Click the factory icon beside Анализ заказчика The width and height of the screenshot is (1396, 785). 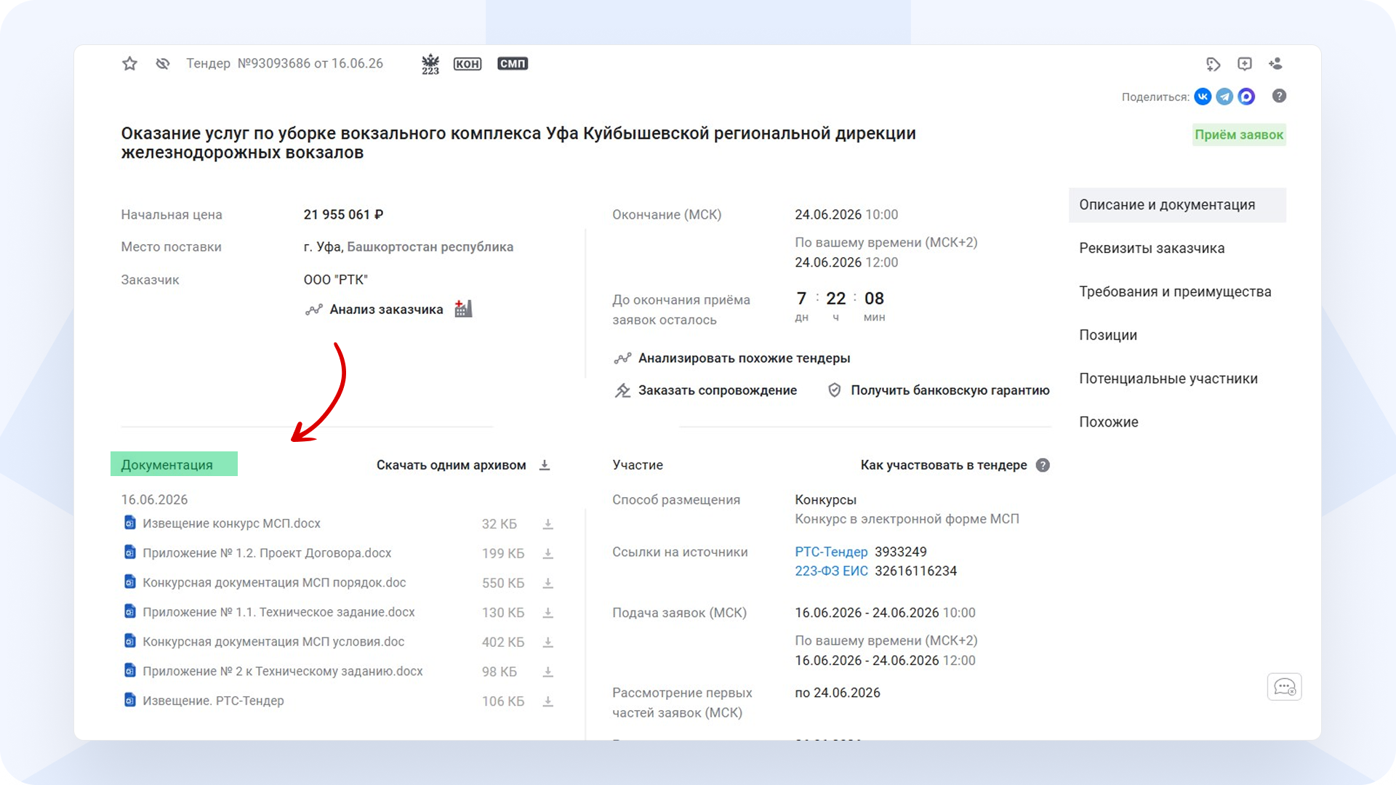(463, 309)
